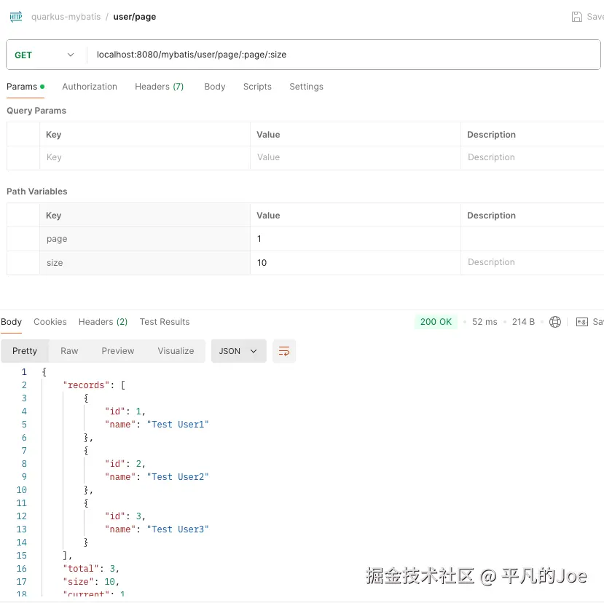Click the "records" key in JSON response
This screenshot has height=603, width=604.
tap(86, 385)
